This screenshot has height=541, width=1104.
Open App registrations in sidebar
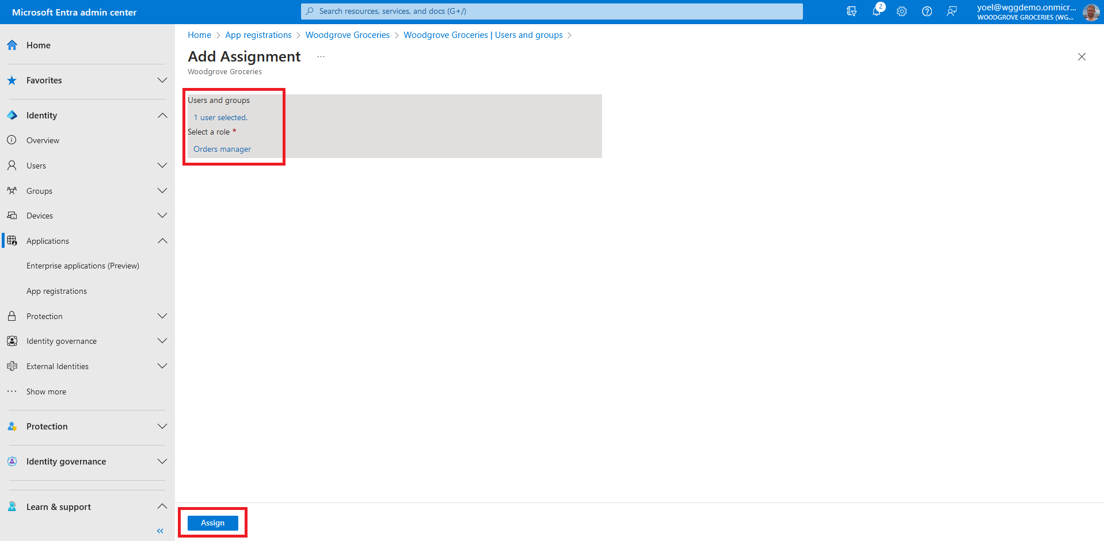click(x=56, y=291)
